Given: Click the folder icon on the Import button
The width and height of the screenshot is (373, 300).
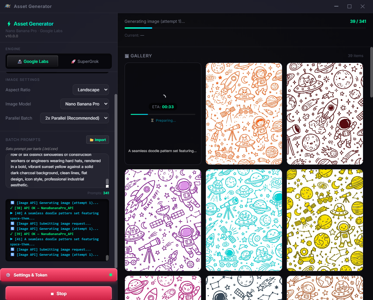Looking at the screenshot, I should point(92,140).
